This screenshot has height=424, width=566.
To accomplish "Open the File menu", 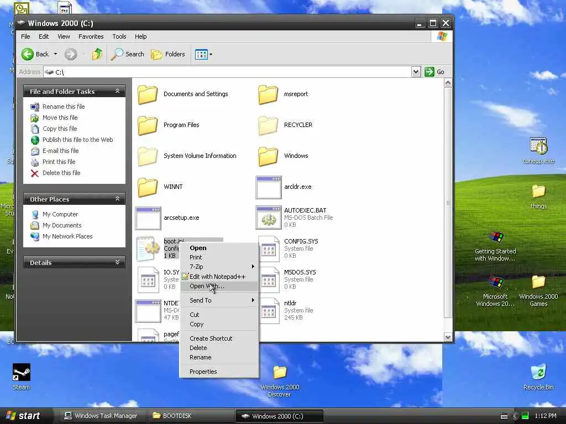I will 25,36.
